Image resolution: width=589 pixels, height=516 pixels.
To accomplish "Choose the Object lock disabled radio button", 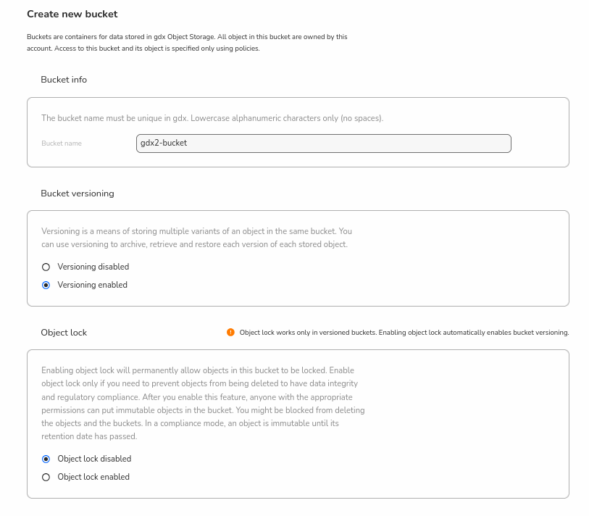I will (46, 459).
